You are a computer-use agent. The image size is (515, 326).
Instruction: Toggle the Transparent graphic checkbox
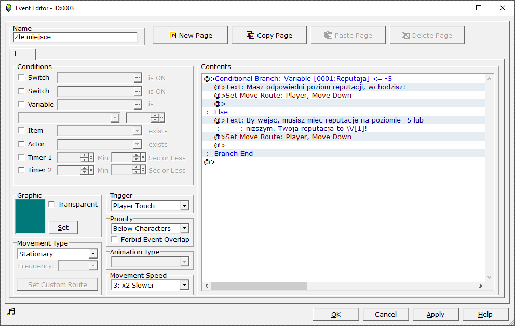click(x=51, y=204)
